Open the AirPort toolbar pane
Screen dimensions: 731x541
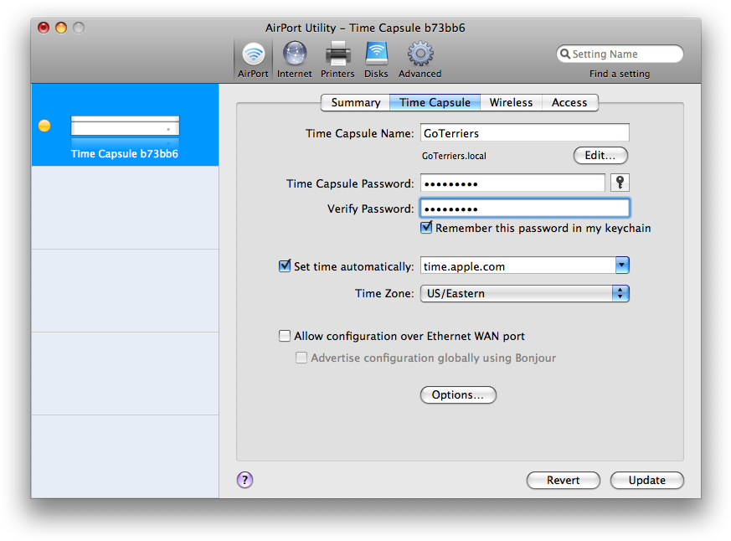click(253, 59)
